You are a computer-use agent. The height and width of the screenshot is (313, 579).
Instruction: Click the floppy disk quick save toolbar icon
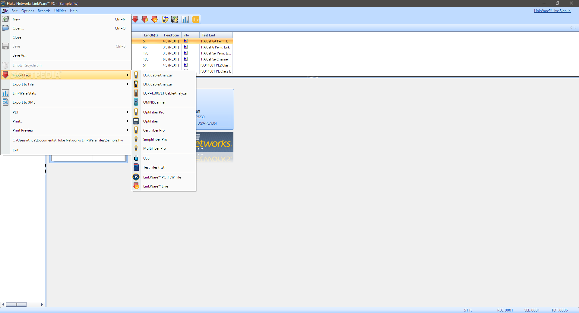(175, 20)
